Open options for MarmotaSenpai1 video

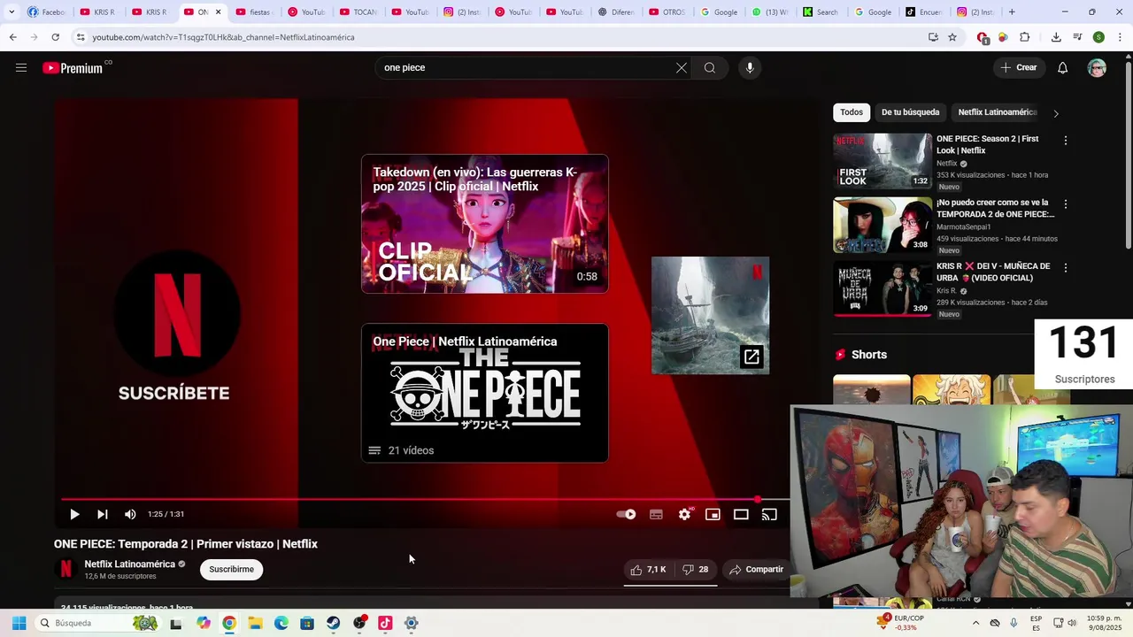pos(1066,204)
